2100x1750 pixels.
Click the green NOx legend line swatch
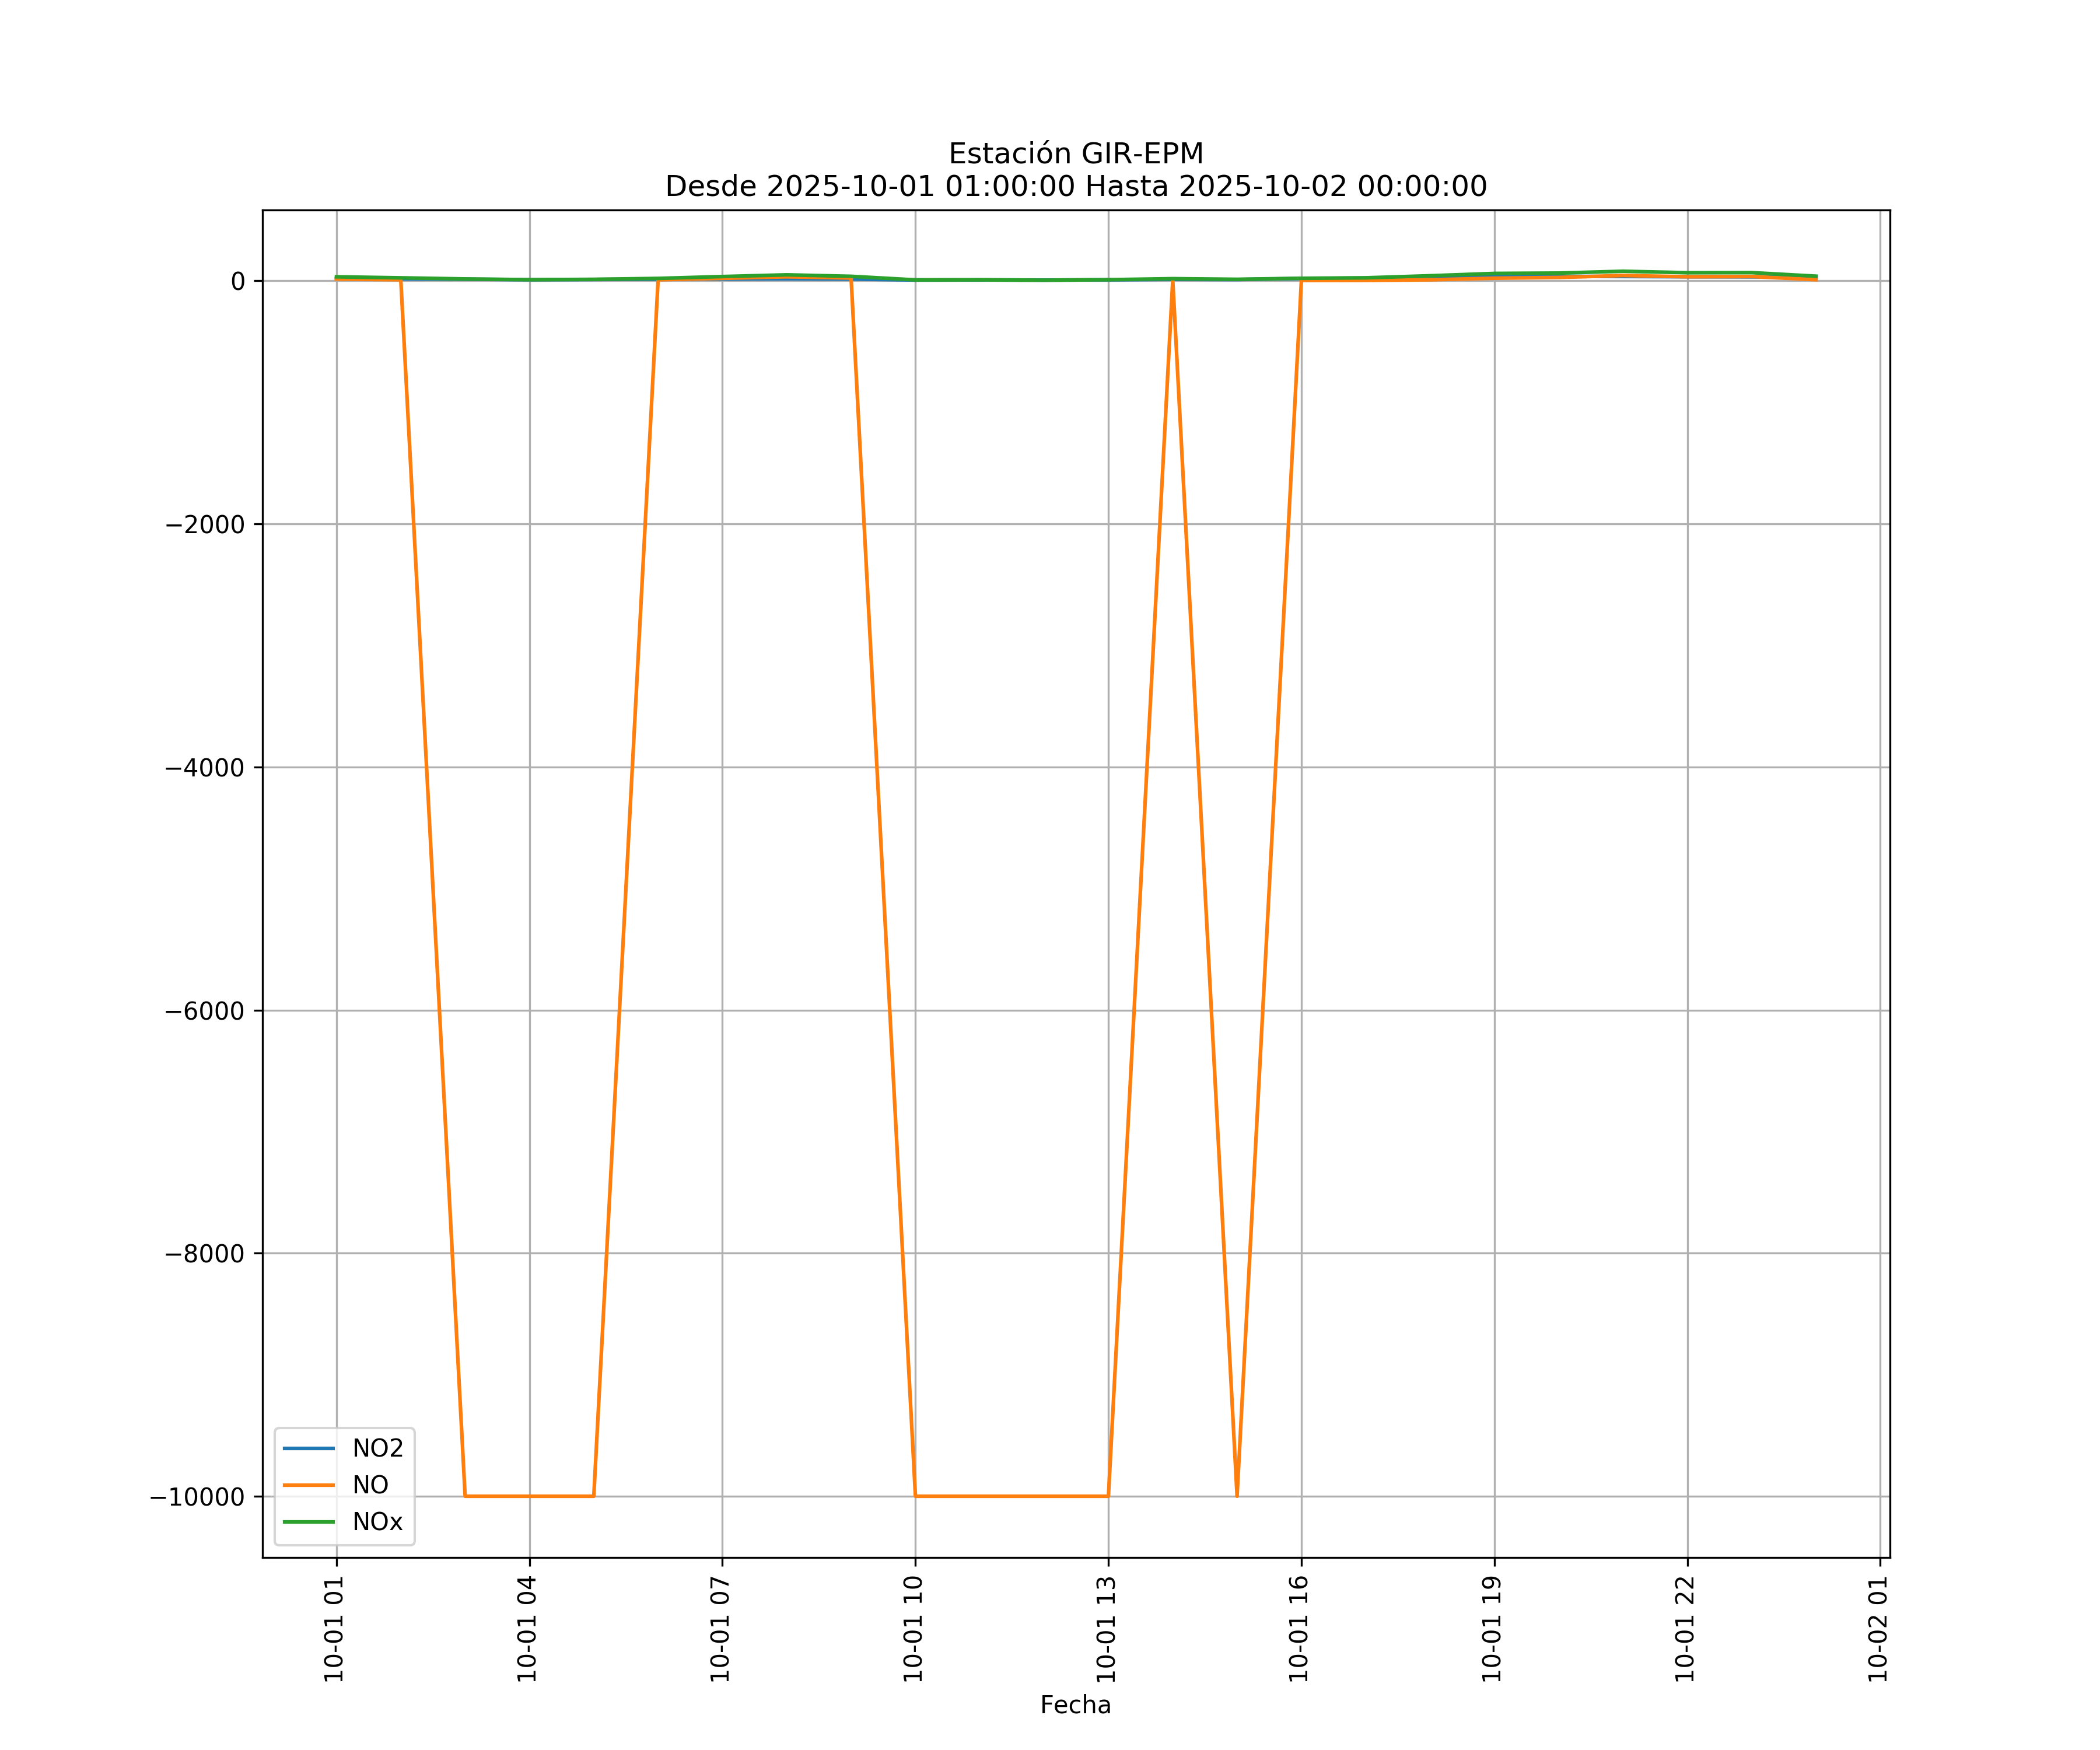[309, 1522]
